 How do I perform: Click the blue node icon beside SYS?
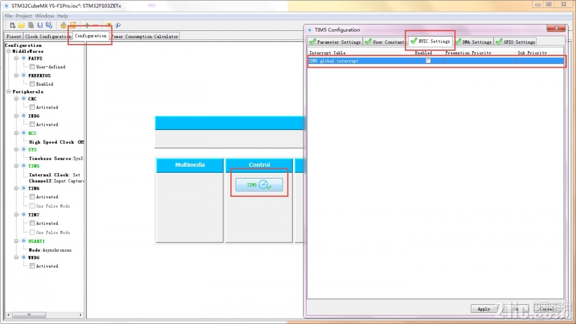point(23,150)
